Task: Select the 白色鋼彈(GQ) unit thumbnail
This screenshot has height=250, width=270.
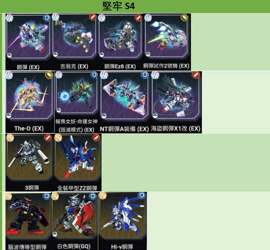Action: [x=74, y=221]
